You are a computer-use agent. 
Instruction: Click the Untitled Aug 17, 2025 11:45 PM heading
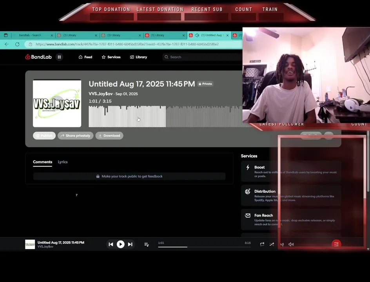coord(142,84)
